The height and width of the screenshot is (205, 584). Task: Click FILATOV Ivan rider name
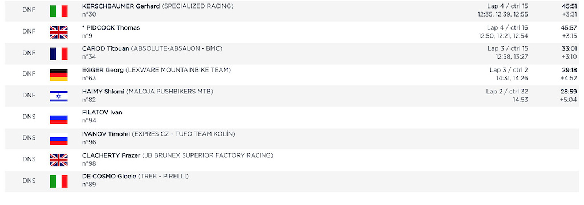[102, 113]
